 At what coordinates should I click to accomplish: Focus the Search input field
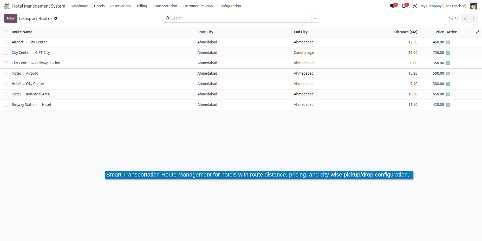240,18
